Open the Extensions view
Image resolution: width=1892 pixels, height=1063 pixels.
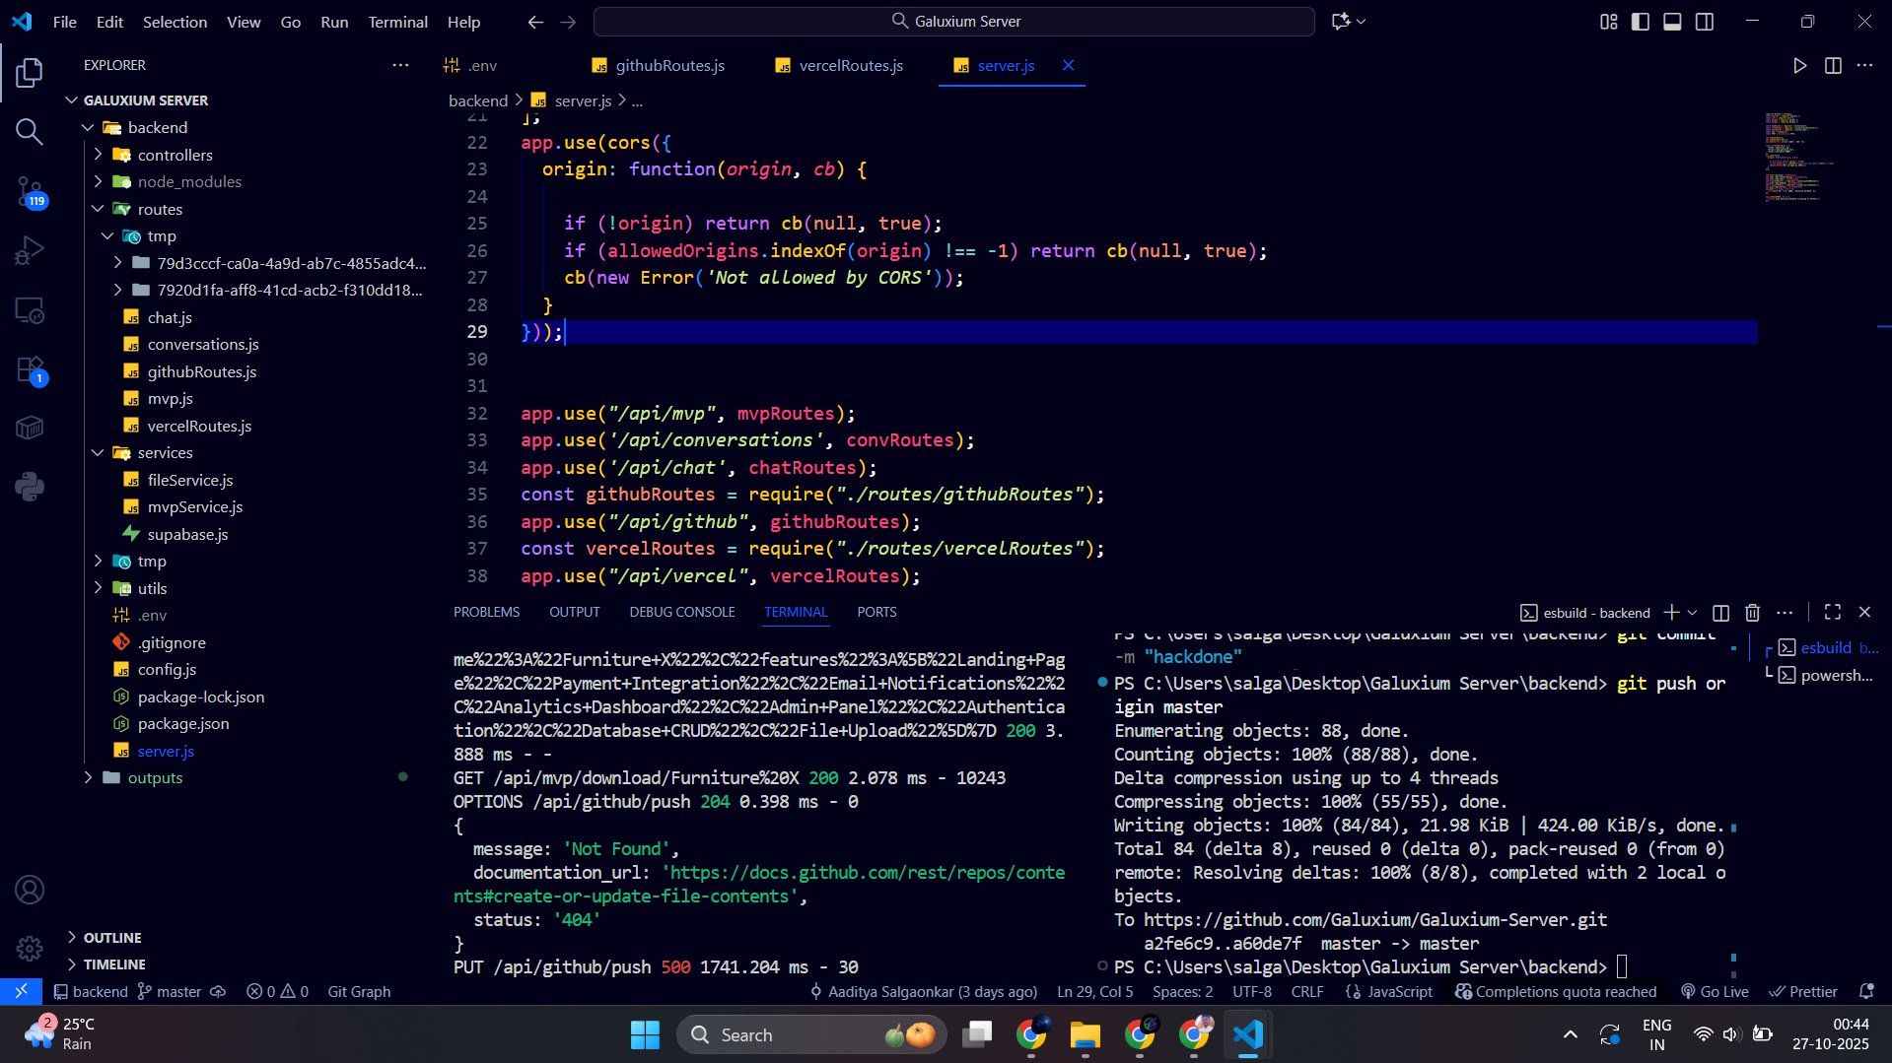tap(30, 370)
